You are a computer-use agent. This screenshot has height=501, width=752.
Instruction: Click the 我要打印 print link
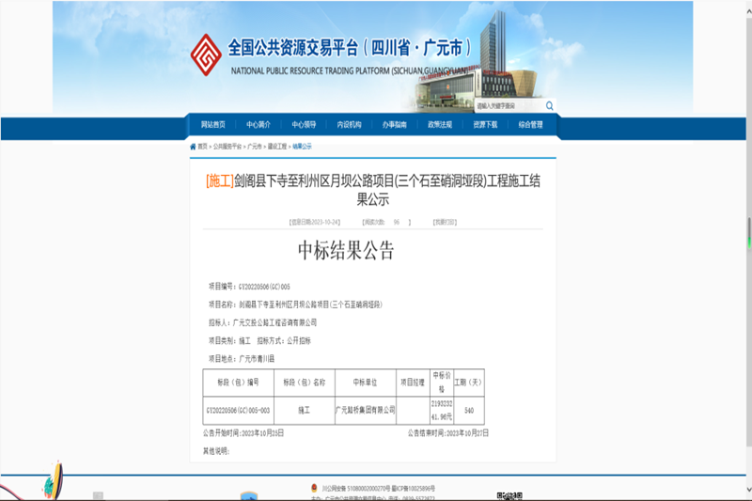point(445,222)
